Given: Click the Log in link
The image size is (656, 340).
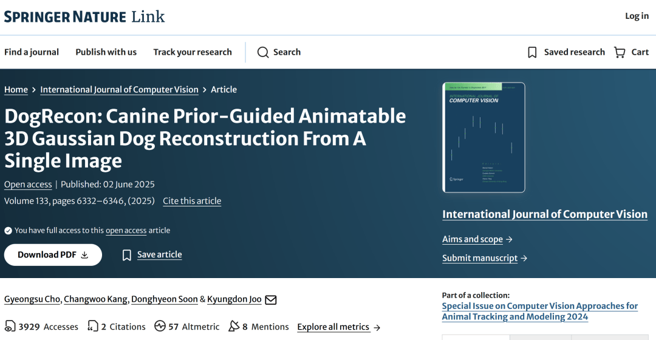Looking at the screenshot, I should pos(637,16).
